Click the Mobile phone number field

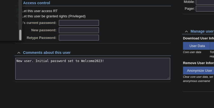[205, 2]
